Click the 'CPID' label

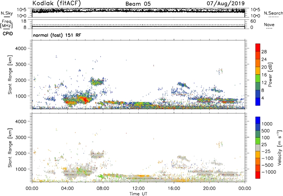[8, 34]
